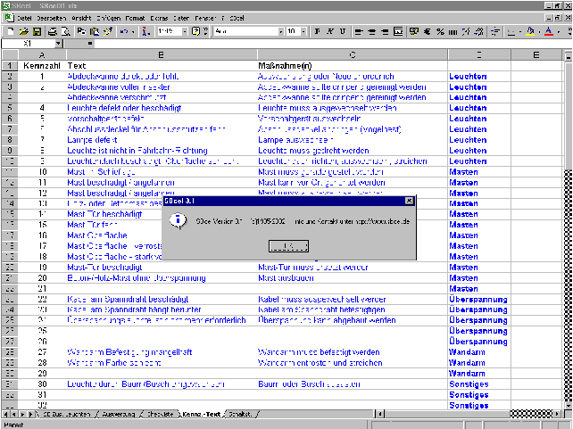This screenshot has height=429, width=573.
Task: Expand the Undo history dropdown arrow
Action: [x=133, y=32]
